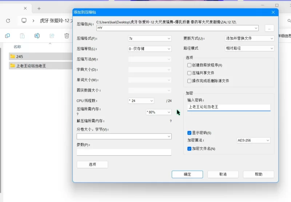291x202 pixels.
Task: Click the copy icon in Explorer toolbar
Action: 7,36
